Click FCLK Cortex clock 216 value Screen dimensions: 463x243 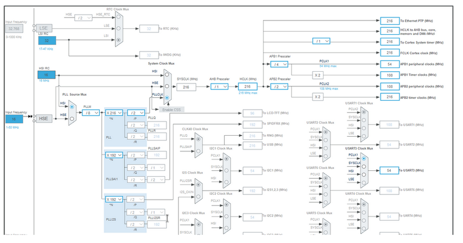390,53
